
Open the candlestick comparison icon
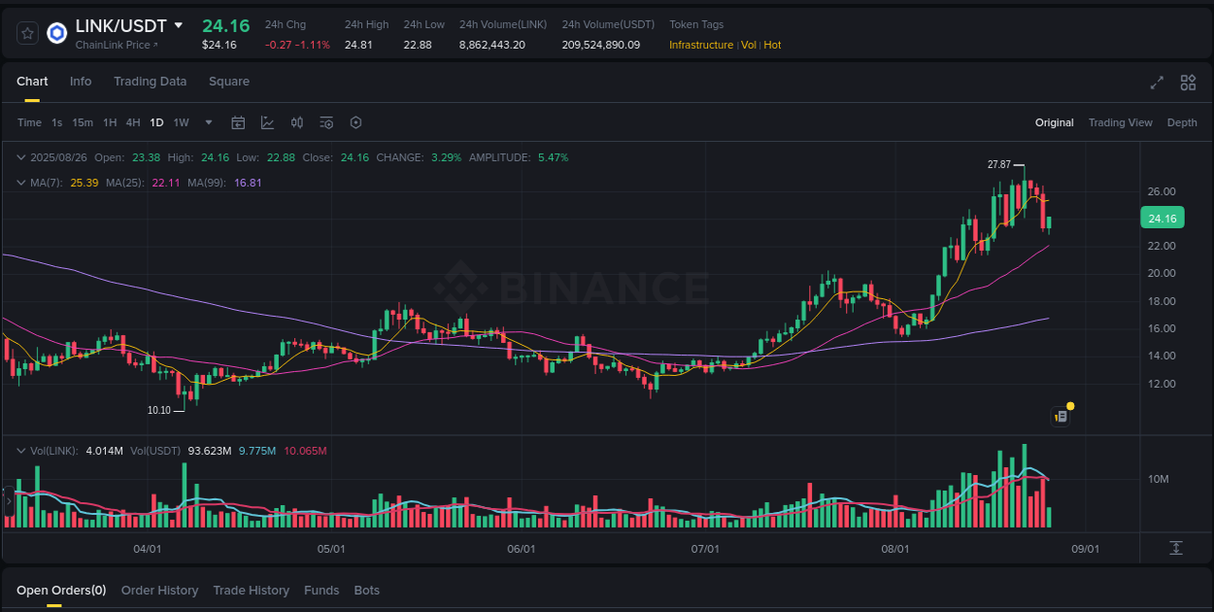tap(297, 122)
